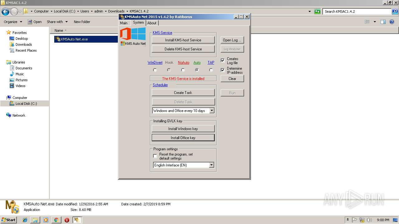Click the 9:00 PM taskbar clock

click(x=383, y=220)
